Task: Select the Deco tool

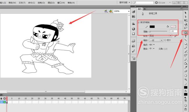Action: [186, 55]
